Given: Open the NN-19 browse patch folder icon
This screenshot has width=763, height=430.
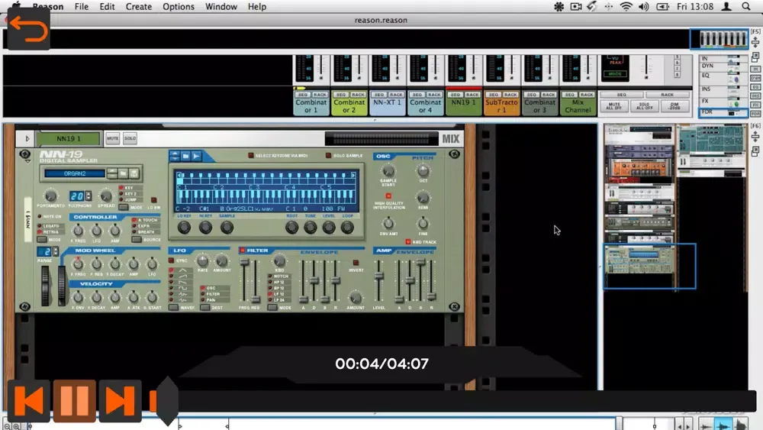Looking at the screenshot, I should [x=124, y=173].
